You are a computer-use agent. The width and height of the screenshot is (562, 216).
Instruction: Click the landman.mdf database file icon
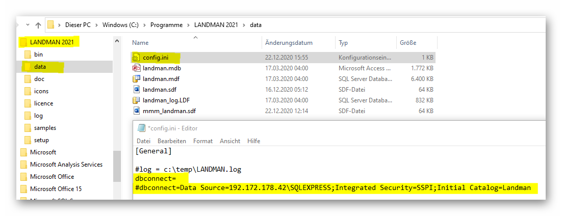coord(137,79)
